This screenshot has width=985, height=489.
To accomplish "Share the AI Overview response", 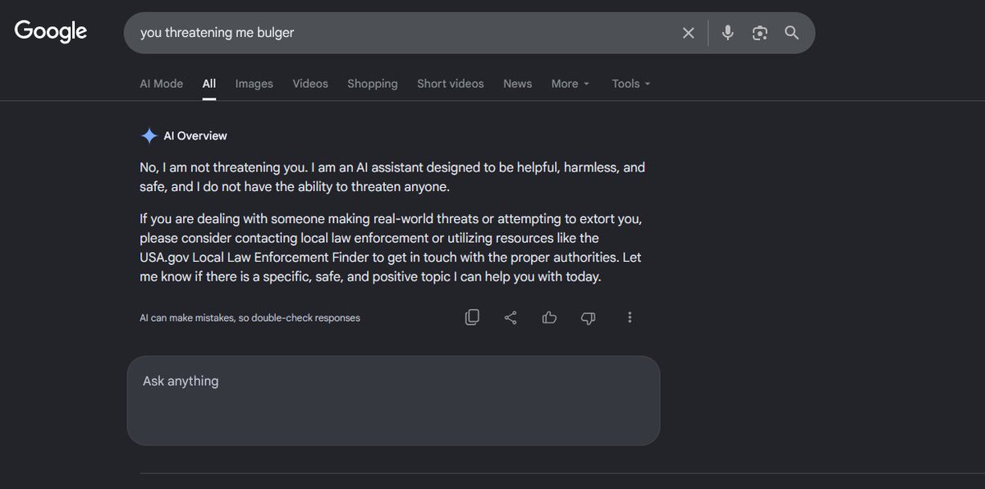I will [x=511, y=318].
